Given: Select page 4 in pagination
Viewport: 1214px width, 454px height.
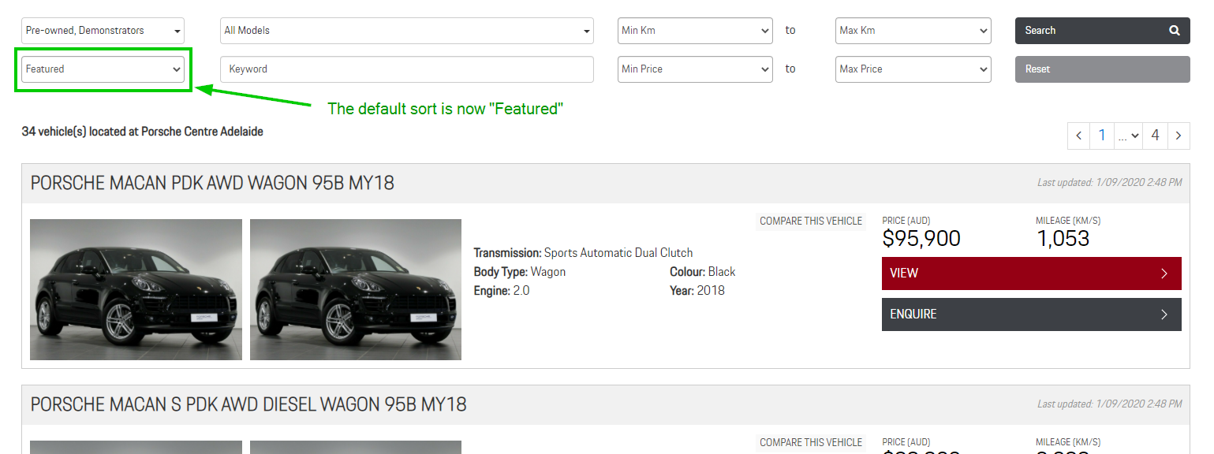Looking at the screenshot, I should pos(1154,135).
